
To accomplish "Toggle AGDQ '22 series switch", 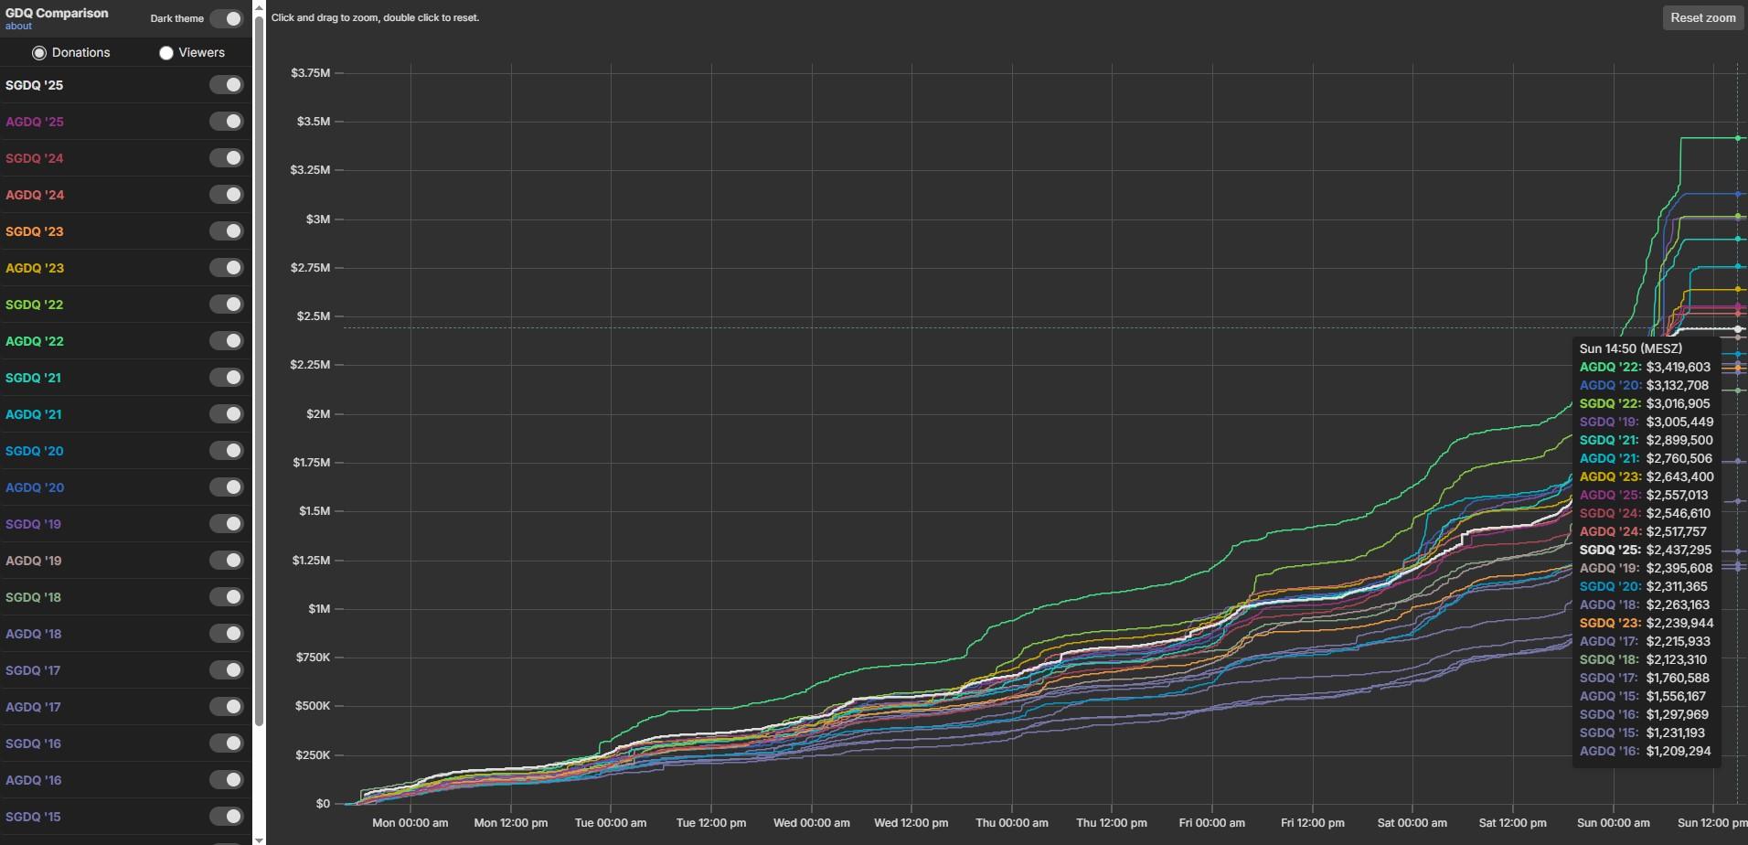I will 226,341.
